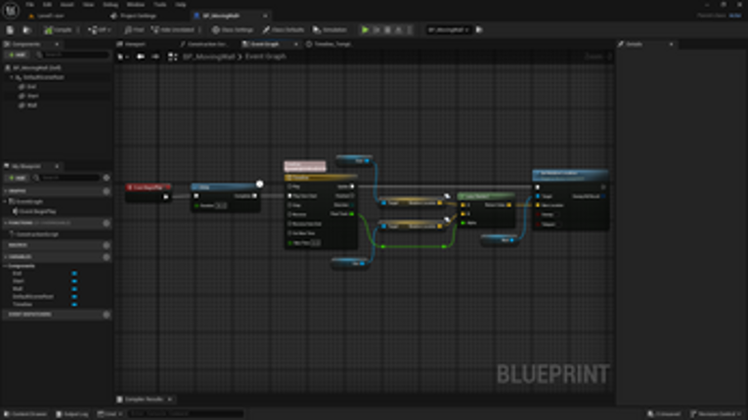Open the Content Drawer
Image resolution: width=748 pixels, height=420 pixels.
point(25,414)
